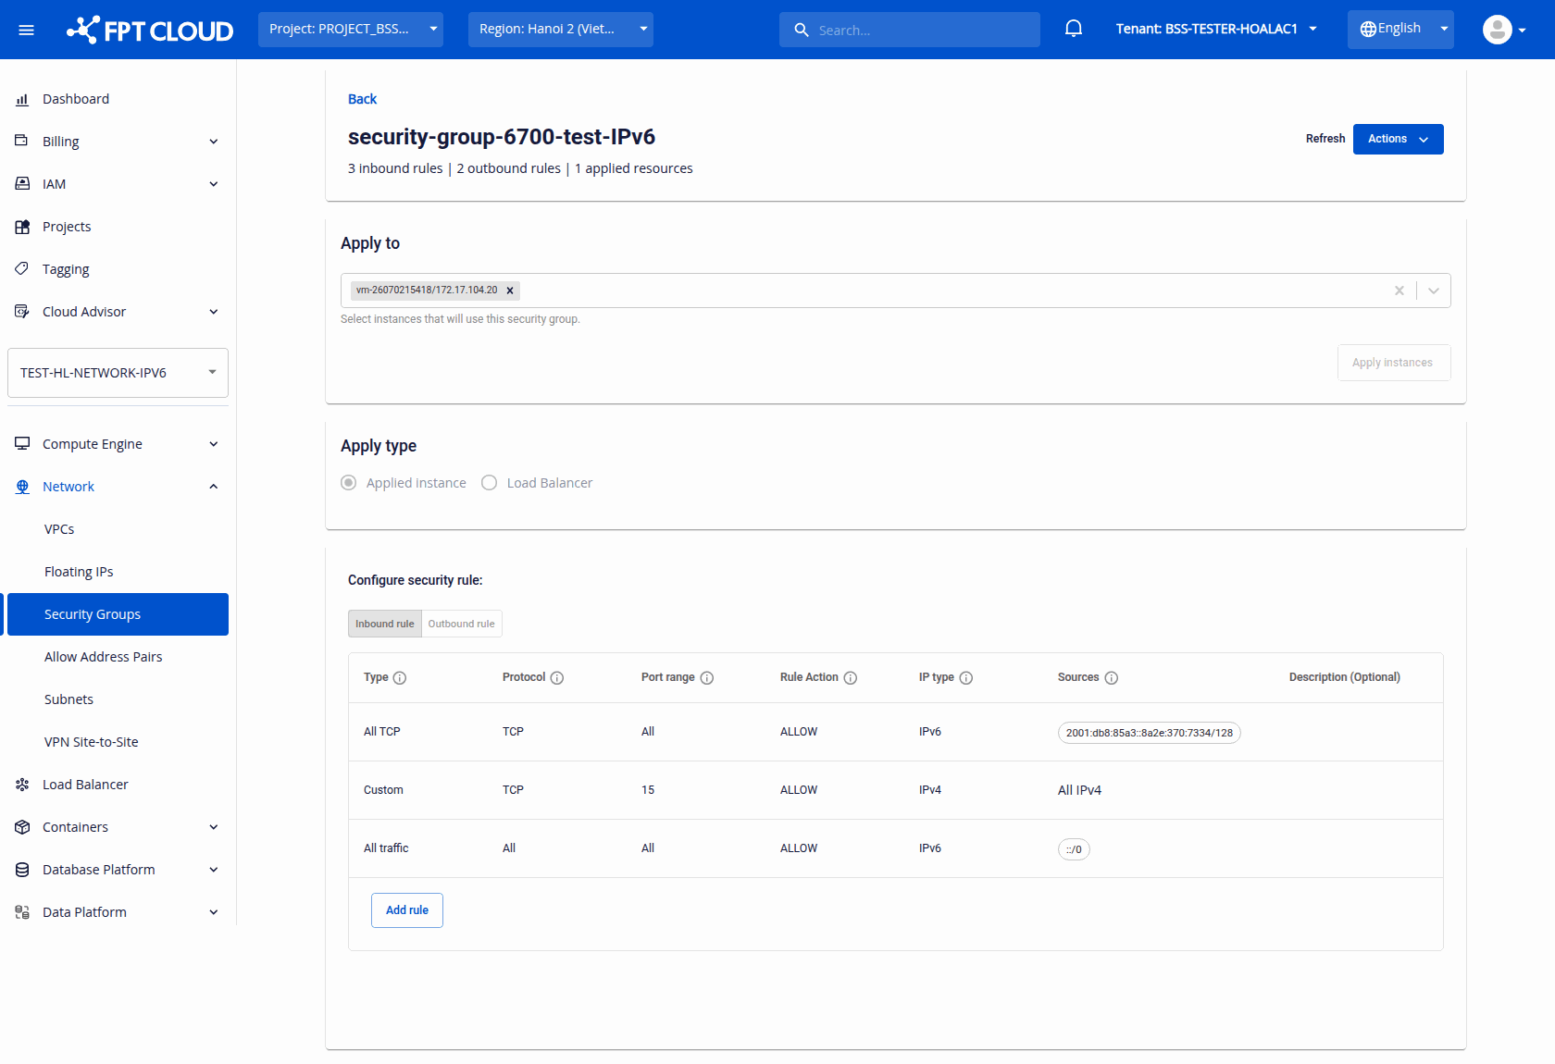Remove vm-26070215418 chip with its x

[510, 291]
